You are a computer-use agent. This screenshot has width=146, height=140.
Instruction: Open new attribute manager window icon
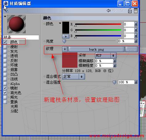136,11
